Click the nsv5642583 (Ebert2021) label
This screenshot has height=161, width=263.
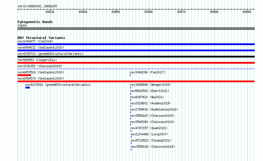(x=150, y=91)
